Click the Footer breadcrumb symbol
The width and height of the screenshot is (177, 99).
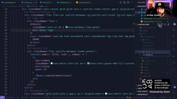click(x=45, y=6)
